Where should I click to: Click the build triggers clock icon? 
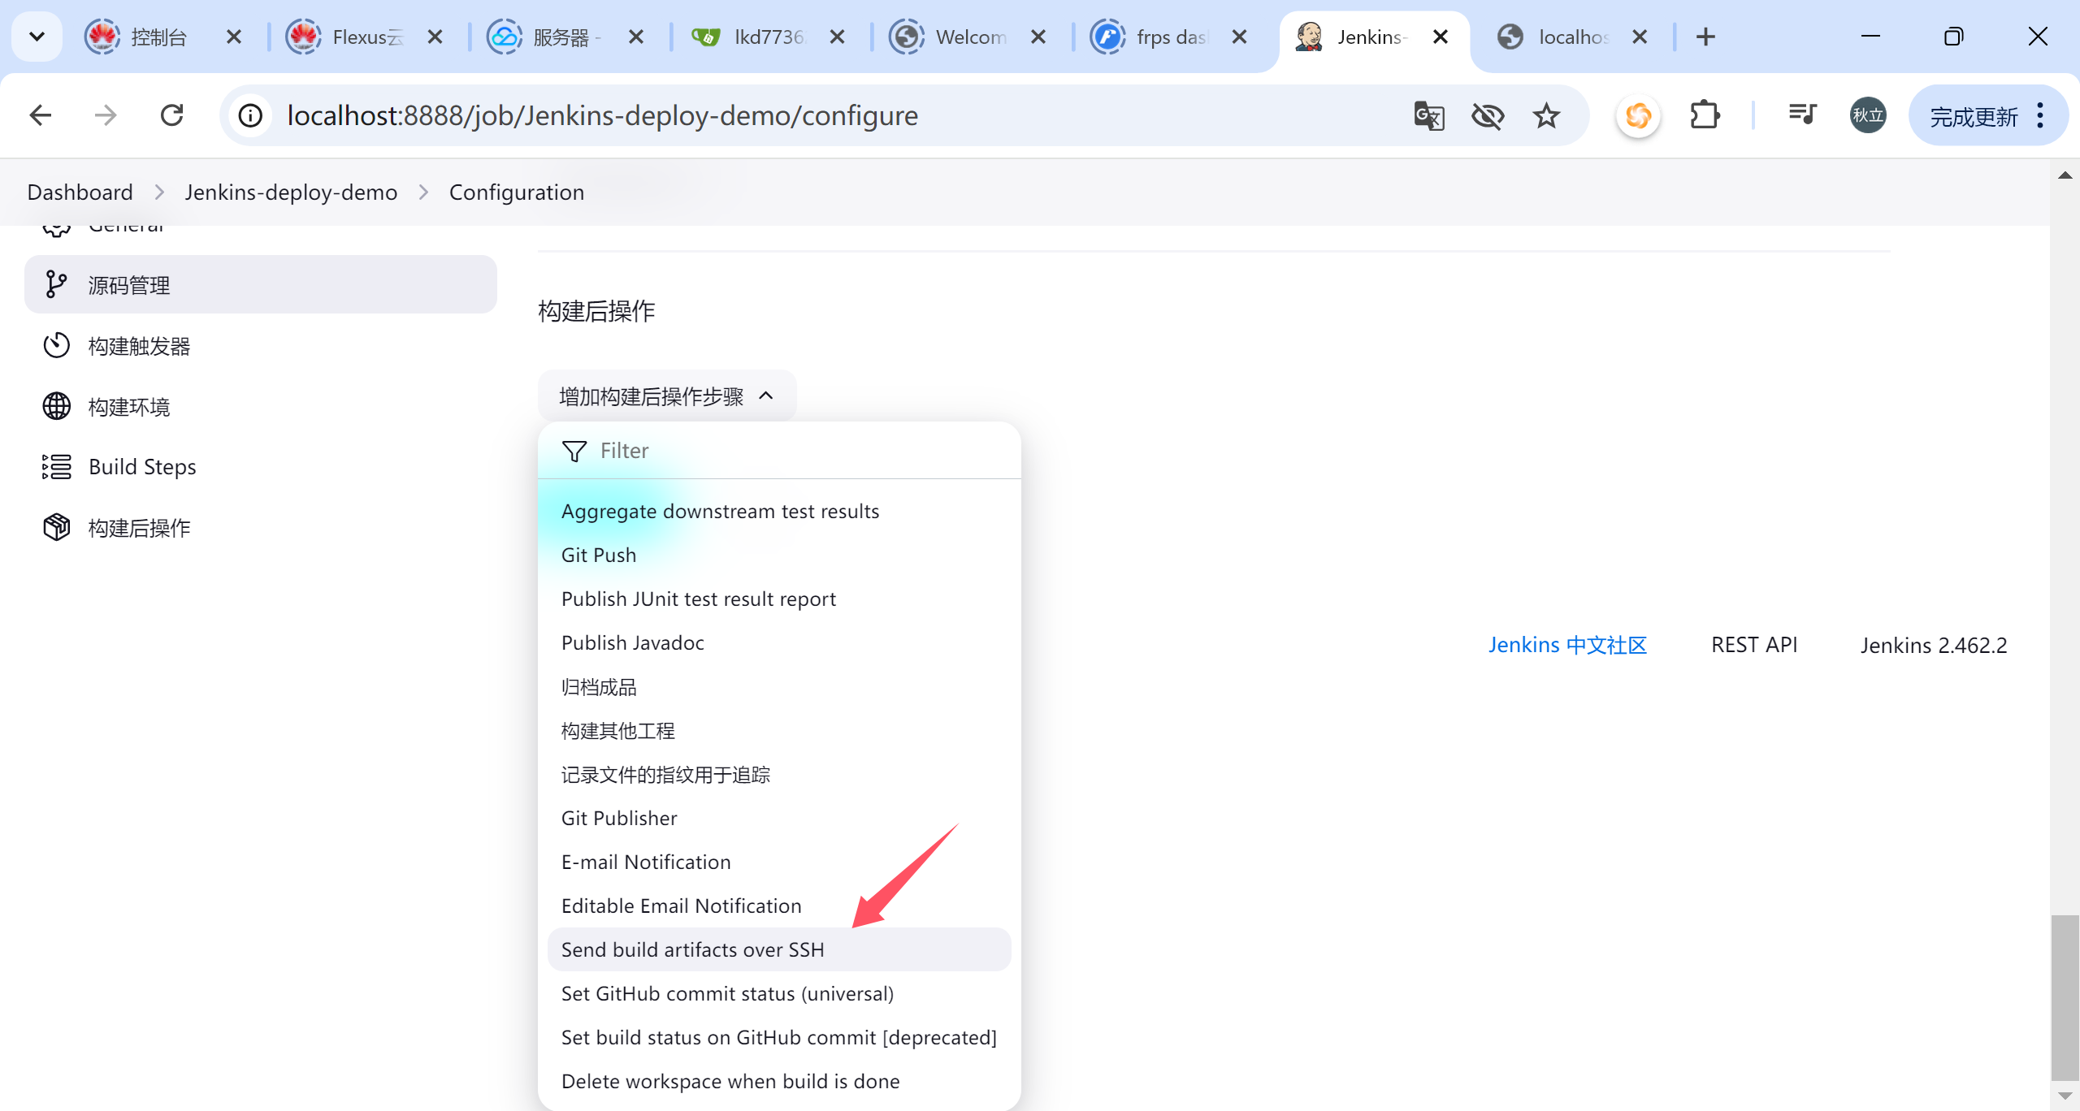point(55,346)
